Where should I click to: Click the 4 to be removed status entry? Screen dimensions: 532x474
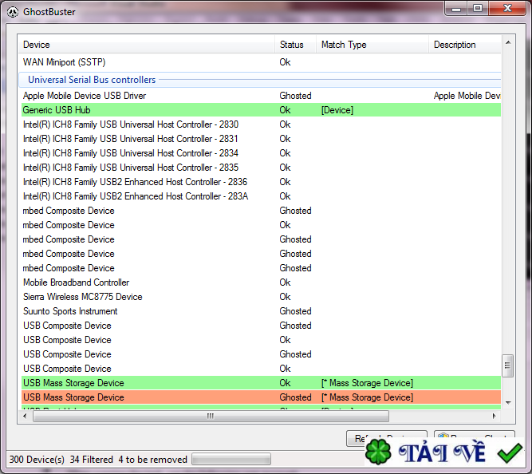click(x=152, y=460)
